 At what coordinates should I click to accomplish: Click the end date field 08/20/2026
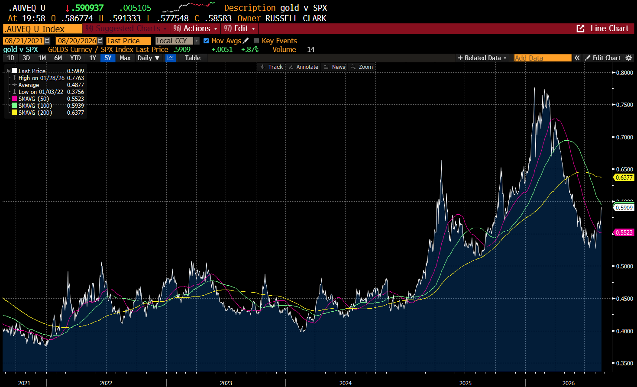click(77, 41)
